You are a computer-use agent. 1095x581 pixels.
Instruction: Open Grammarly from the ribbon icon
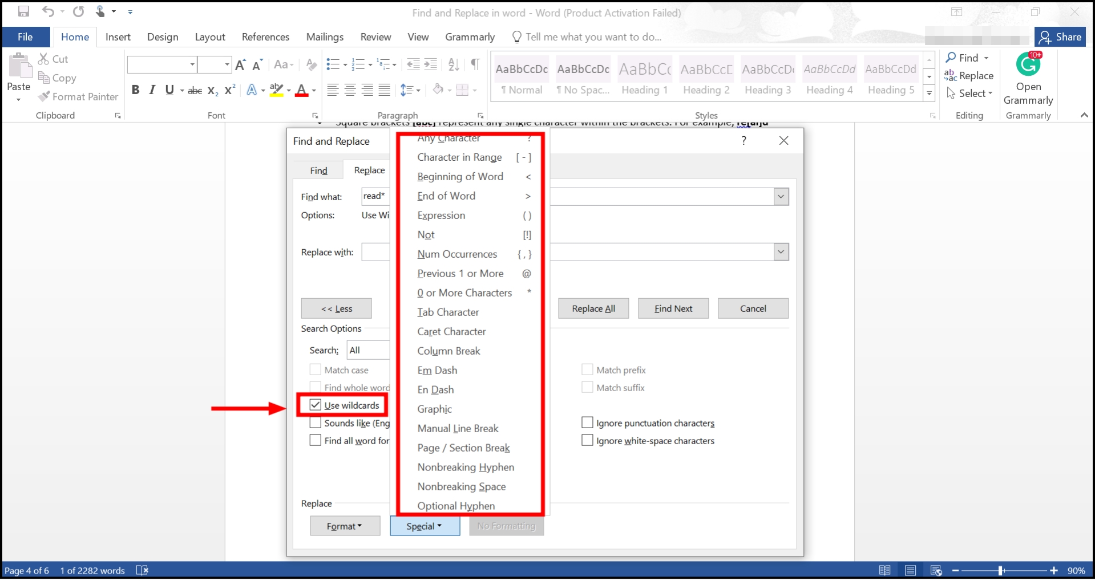(x=1028, y=79)
